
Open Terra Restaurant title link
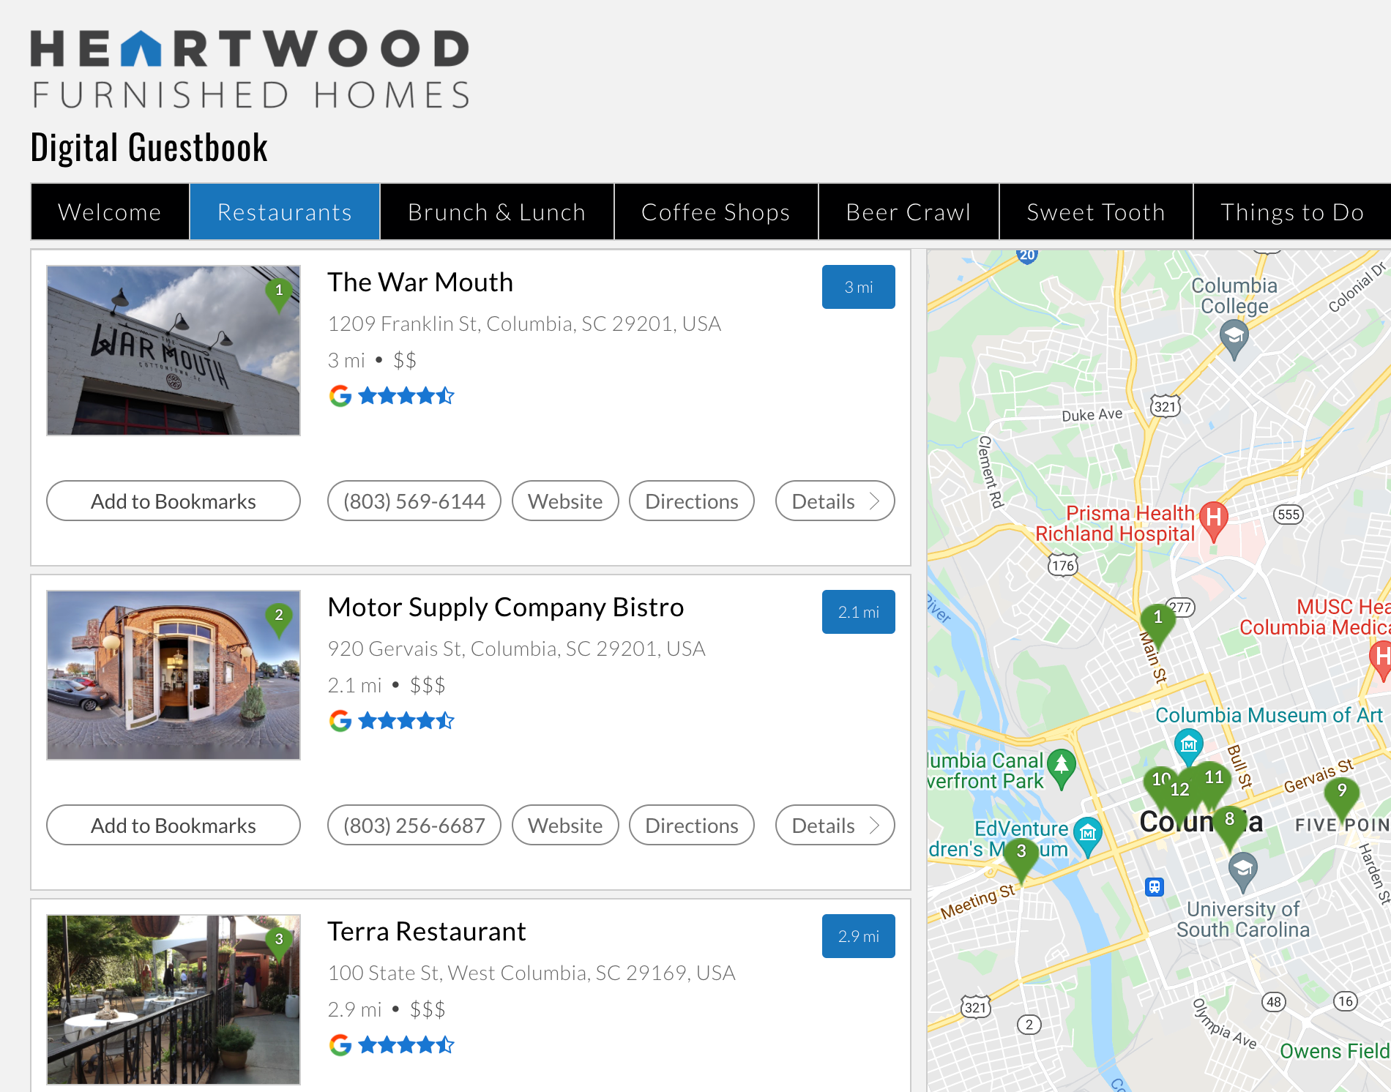click(x=427, y=931)
